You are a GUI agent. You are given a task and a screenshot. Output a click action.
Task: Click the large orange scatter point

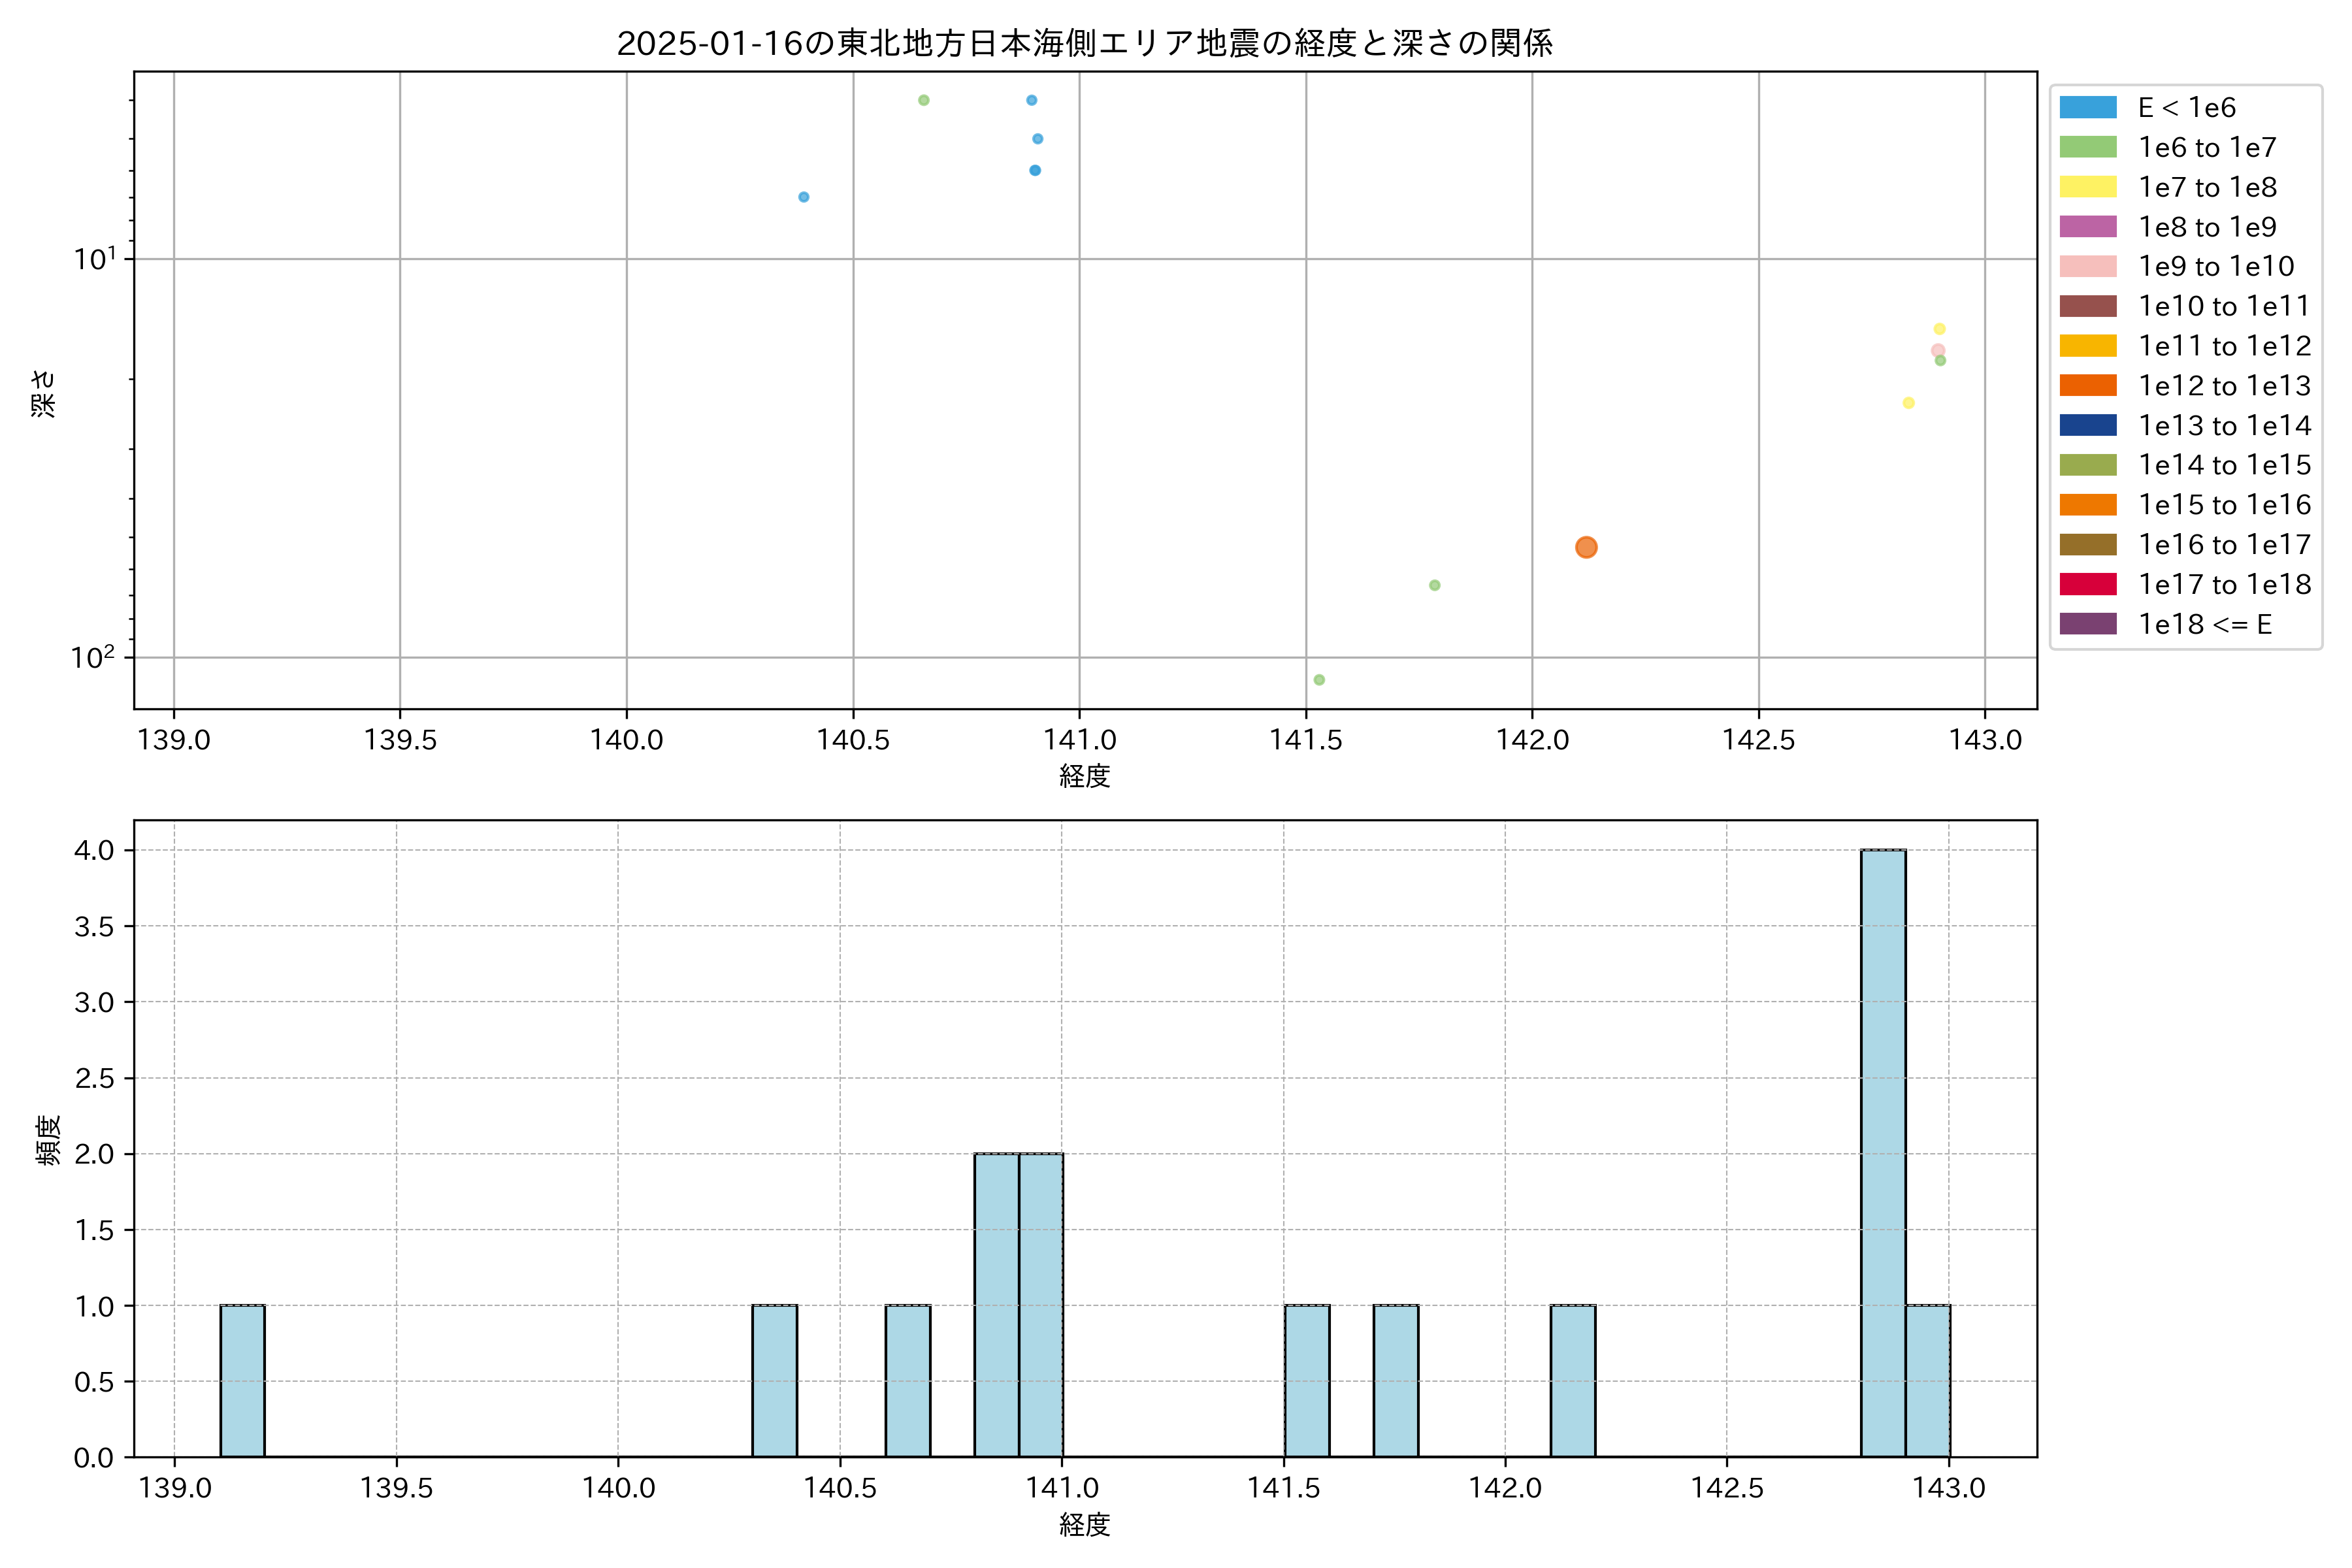click(1586, 547)
